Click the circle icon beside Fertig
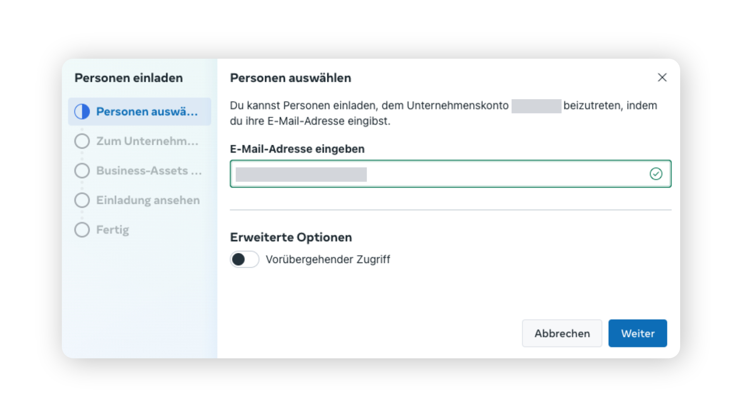This screenshot has width=742, height=417. coord(82,230)
